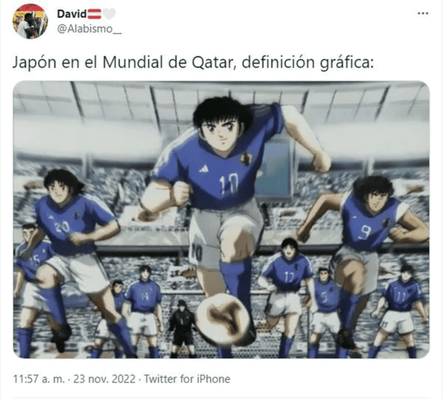Open the David display name link
Viewport: 447px width, 399px height.
[x=72, y=13]
